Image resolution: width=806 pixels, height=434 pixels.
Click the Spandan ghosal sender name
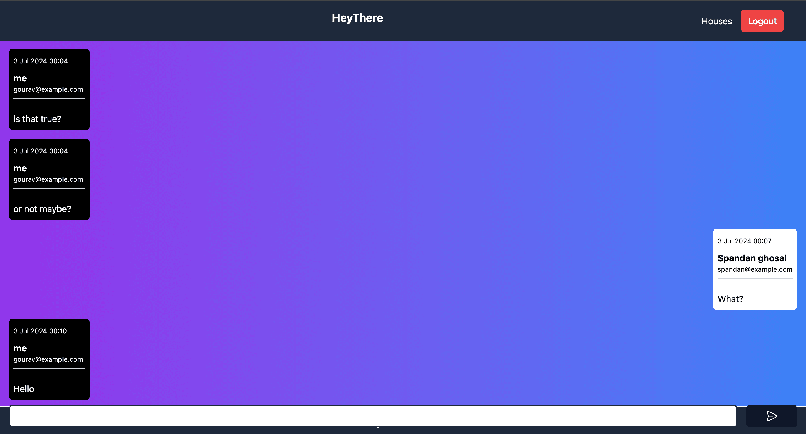click(x=752, y=258)
